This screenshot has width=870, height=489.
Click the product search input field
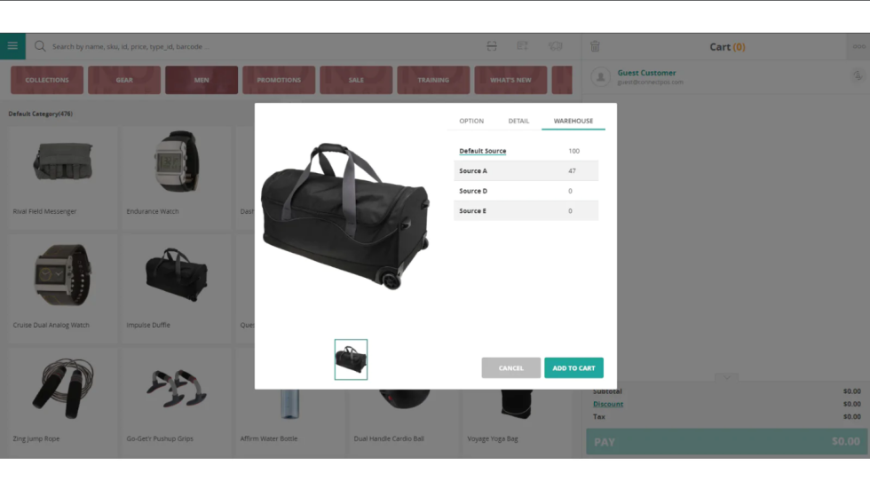coord(257,46)
